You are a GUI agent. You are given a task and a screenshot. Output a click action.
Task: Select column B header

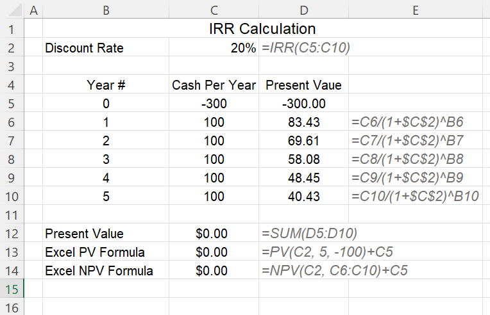[106, 10]
